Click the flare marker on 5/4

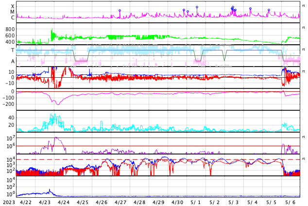[x=250, y=8]
